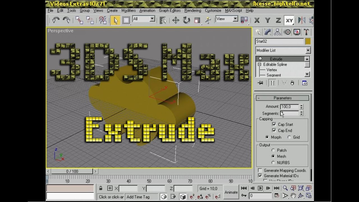Open the Motion command panel tab
Image resolution: width=359 pixels, height=202 pixels.
(287, 32)
